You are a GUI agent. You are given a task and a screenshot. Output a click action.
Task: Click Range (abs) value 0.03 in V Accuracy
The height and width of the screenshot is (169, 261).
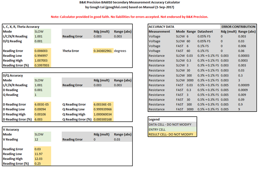pos(117,139)
